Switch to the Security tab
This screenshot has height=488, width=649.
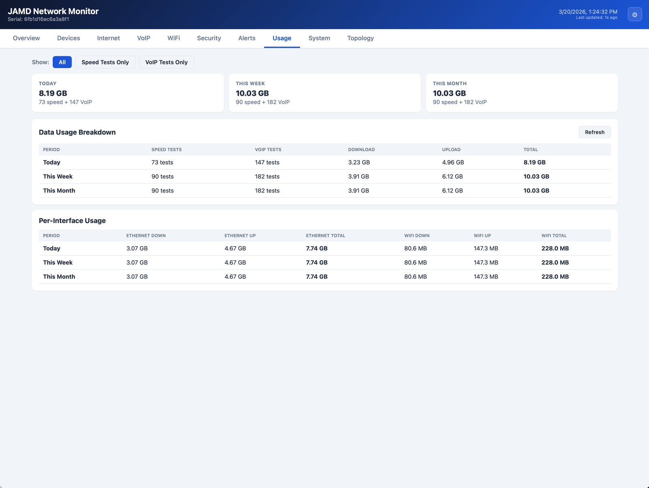(208, 38)
